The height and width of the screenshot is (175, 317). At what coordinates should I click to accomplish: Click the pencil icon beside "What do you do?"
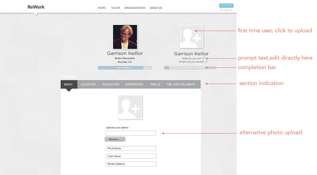[x=203, y=58]
